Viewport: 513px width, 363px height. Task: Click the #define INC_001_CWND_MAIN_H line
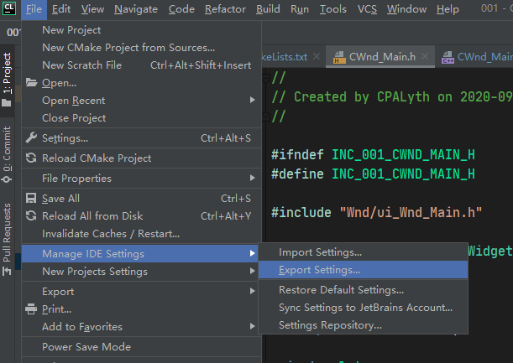pyautogui.click(x=373, y=174)
